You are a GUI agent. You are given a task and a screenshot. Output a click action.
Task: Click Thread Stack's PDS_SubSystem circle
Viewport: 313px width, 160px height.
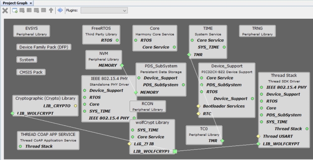[x=262, y=115]
